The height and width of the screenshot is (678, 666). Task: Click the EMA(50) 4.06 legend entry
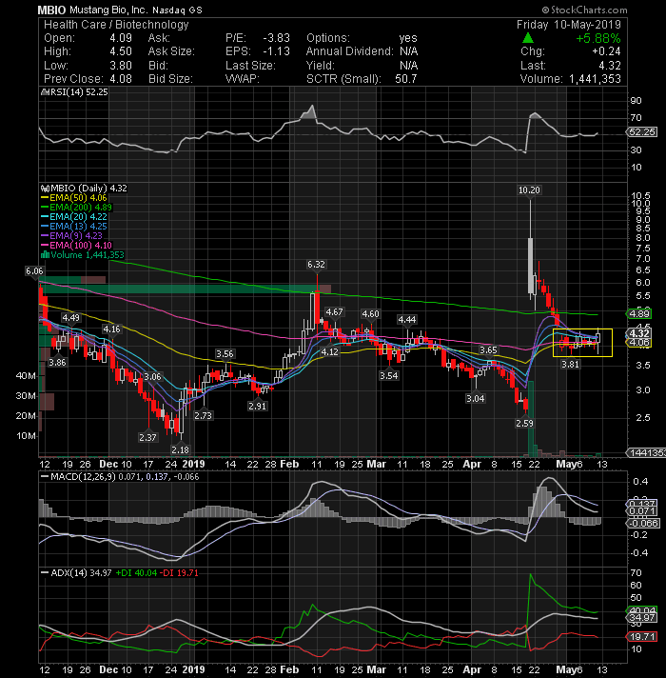(74, 198)
